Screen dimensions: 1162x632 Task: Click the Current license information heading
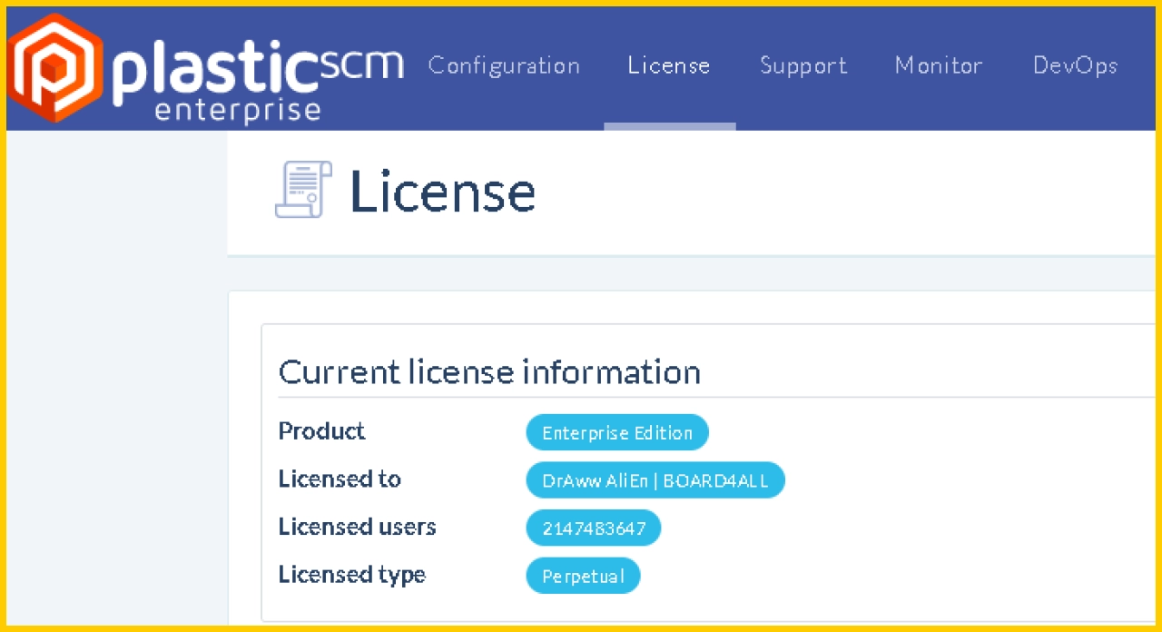click(489, 372)
